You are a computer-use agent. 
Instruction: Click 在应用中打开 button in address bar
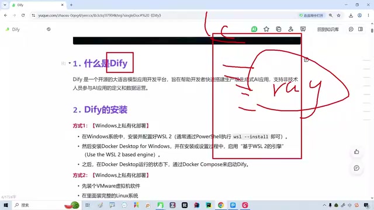click(311, 15)
